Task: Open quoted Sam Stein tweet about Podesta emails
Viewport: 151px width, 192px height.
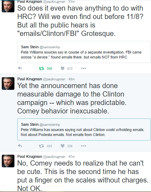Action: pyautogui.click(x=84, y=129)
